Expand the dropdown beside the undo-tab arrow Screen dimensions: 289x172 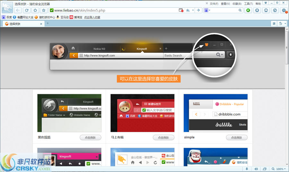285,23
